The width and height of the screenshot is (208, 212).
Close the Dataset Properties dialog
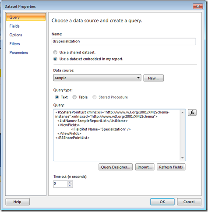[198, 7]
